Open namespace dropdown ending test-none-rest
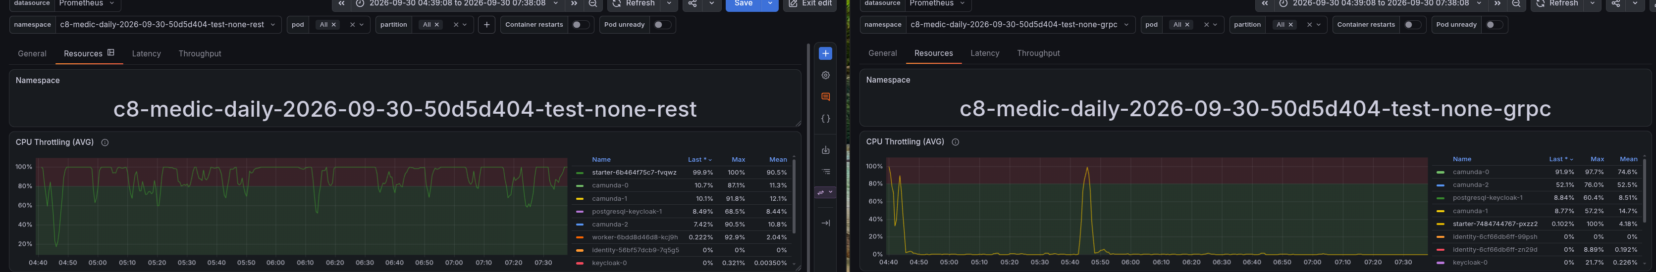Screen dimensions: 1656x272 (168, 25)
